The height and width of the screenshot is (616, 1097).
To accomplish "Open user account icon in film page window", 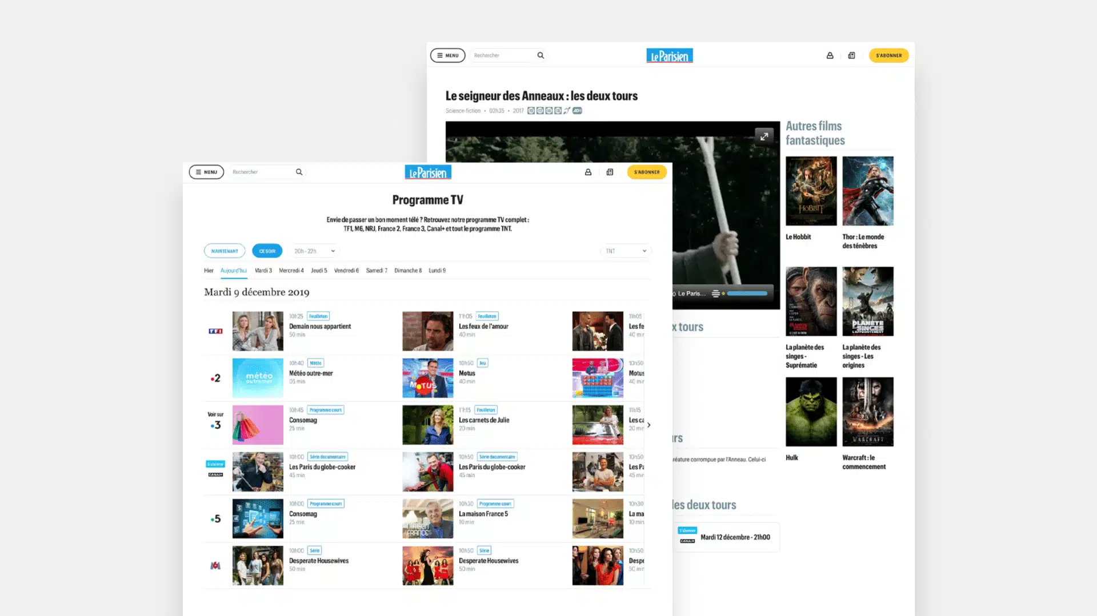I will 830,55.
